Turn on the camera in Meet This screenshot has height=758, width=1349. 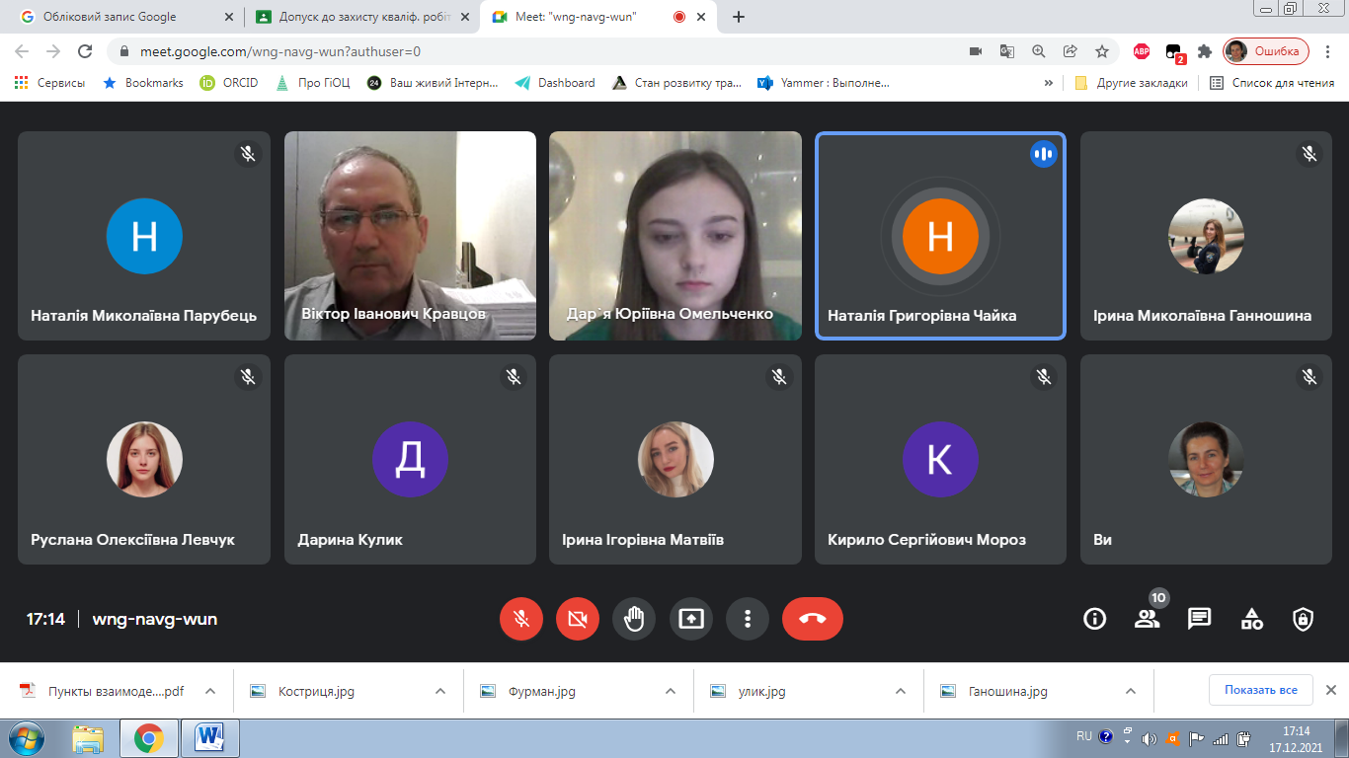[578, 619]
